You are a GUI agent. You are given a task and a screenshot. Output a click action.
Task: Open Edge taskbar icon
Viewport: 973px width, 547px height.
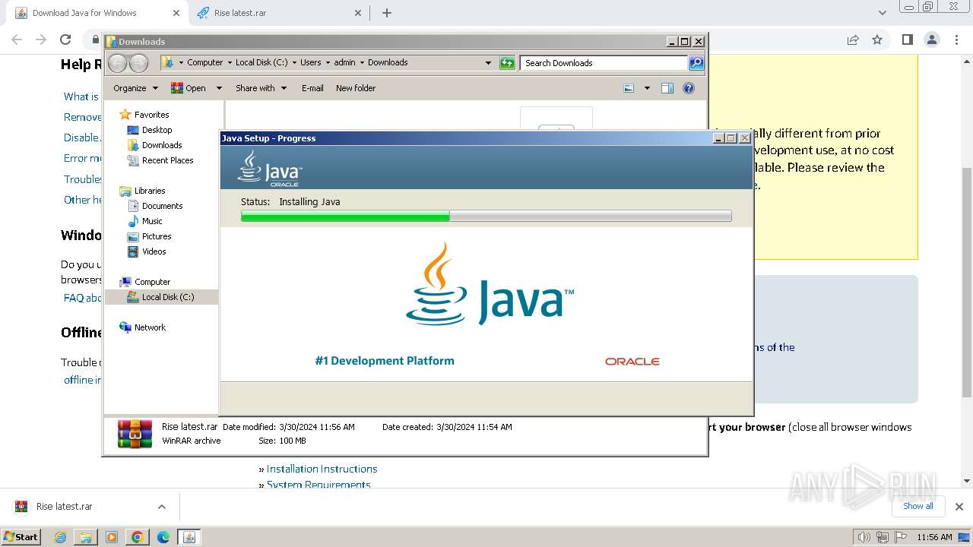[x=163, y=537]
